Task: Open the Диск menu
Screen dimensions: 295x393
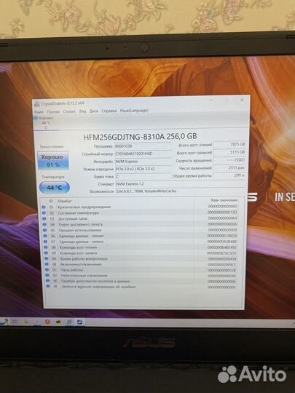Action: click(94, 111)
